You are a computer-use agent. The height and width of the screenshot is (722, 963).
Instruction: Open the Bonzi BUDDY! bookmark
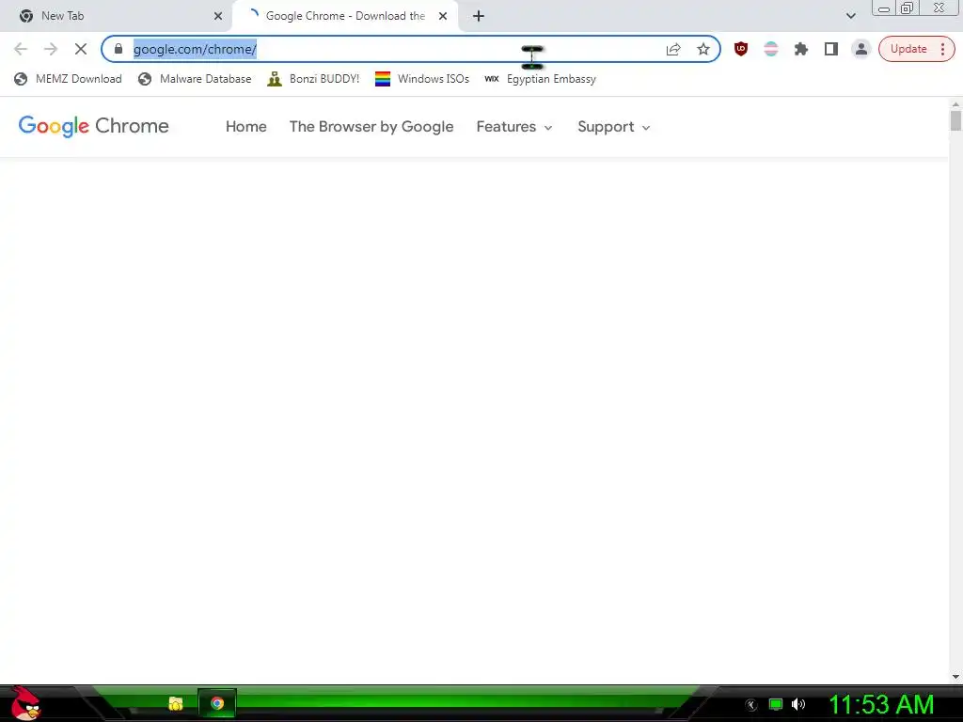[x=313, y=79]
